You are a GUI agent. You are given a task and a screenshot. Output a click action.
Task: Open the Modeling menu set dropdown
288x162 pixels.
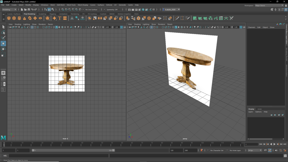[x=9, y=10]
